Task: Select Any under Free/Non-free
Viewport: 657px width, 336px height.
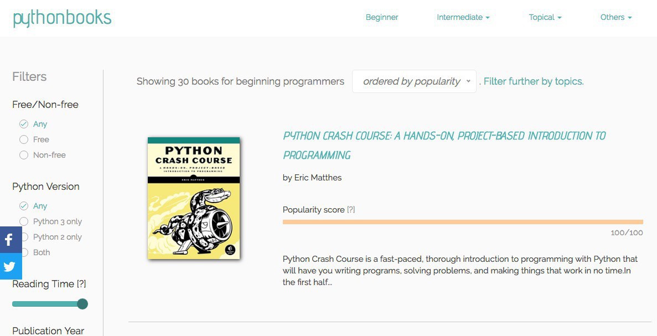Action: coord(24,124)
